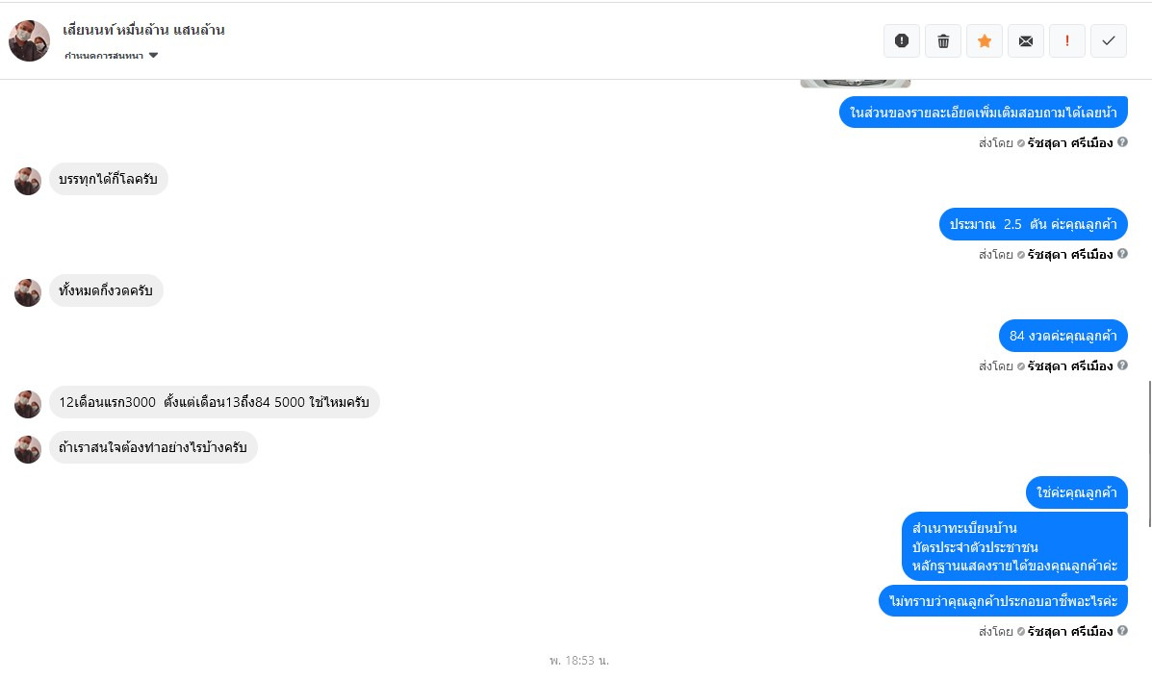Open customer profile picture in header

(x=30, y=41)
